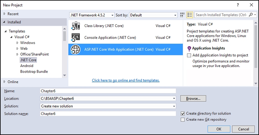
Task: Click the Browse... button
Action: tap(193, 98)
